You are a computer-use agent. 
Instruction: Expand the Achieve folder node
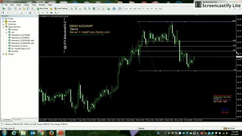click(x=6, y=29)
